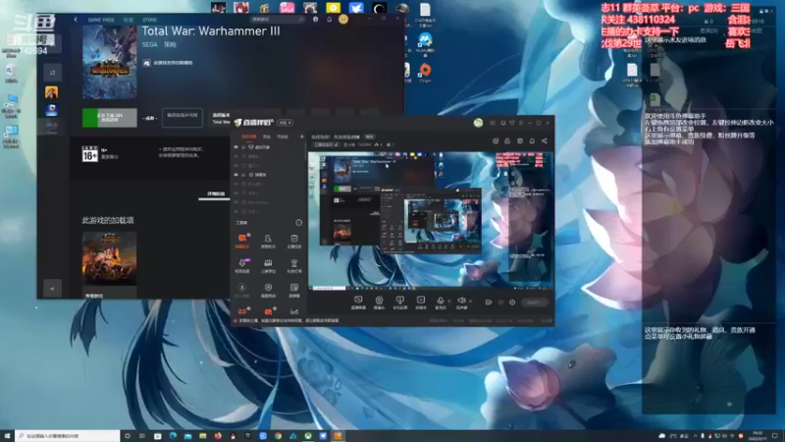Select the 详细信息 tab in Xbox app
Image resolution: width=785 pixels, height=442 pixels.
pyautogui.click(x=216, y=193)
